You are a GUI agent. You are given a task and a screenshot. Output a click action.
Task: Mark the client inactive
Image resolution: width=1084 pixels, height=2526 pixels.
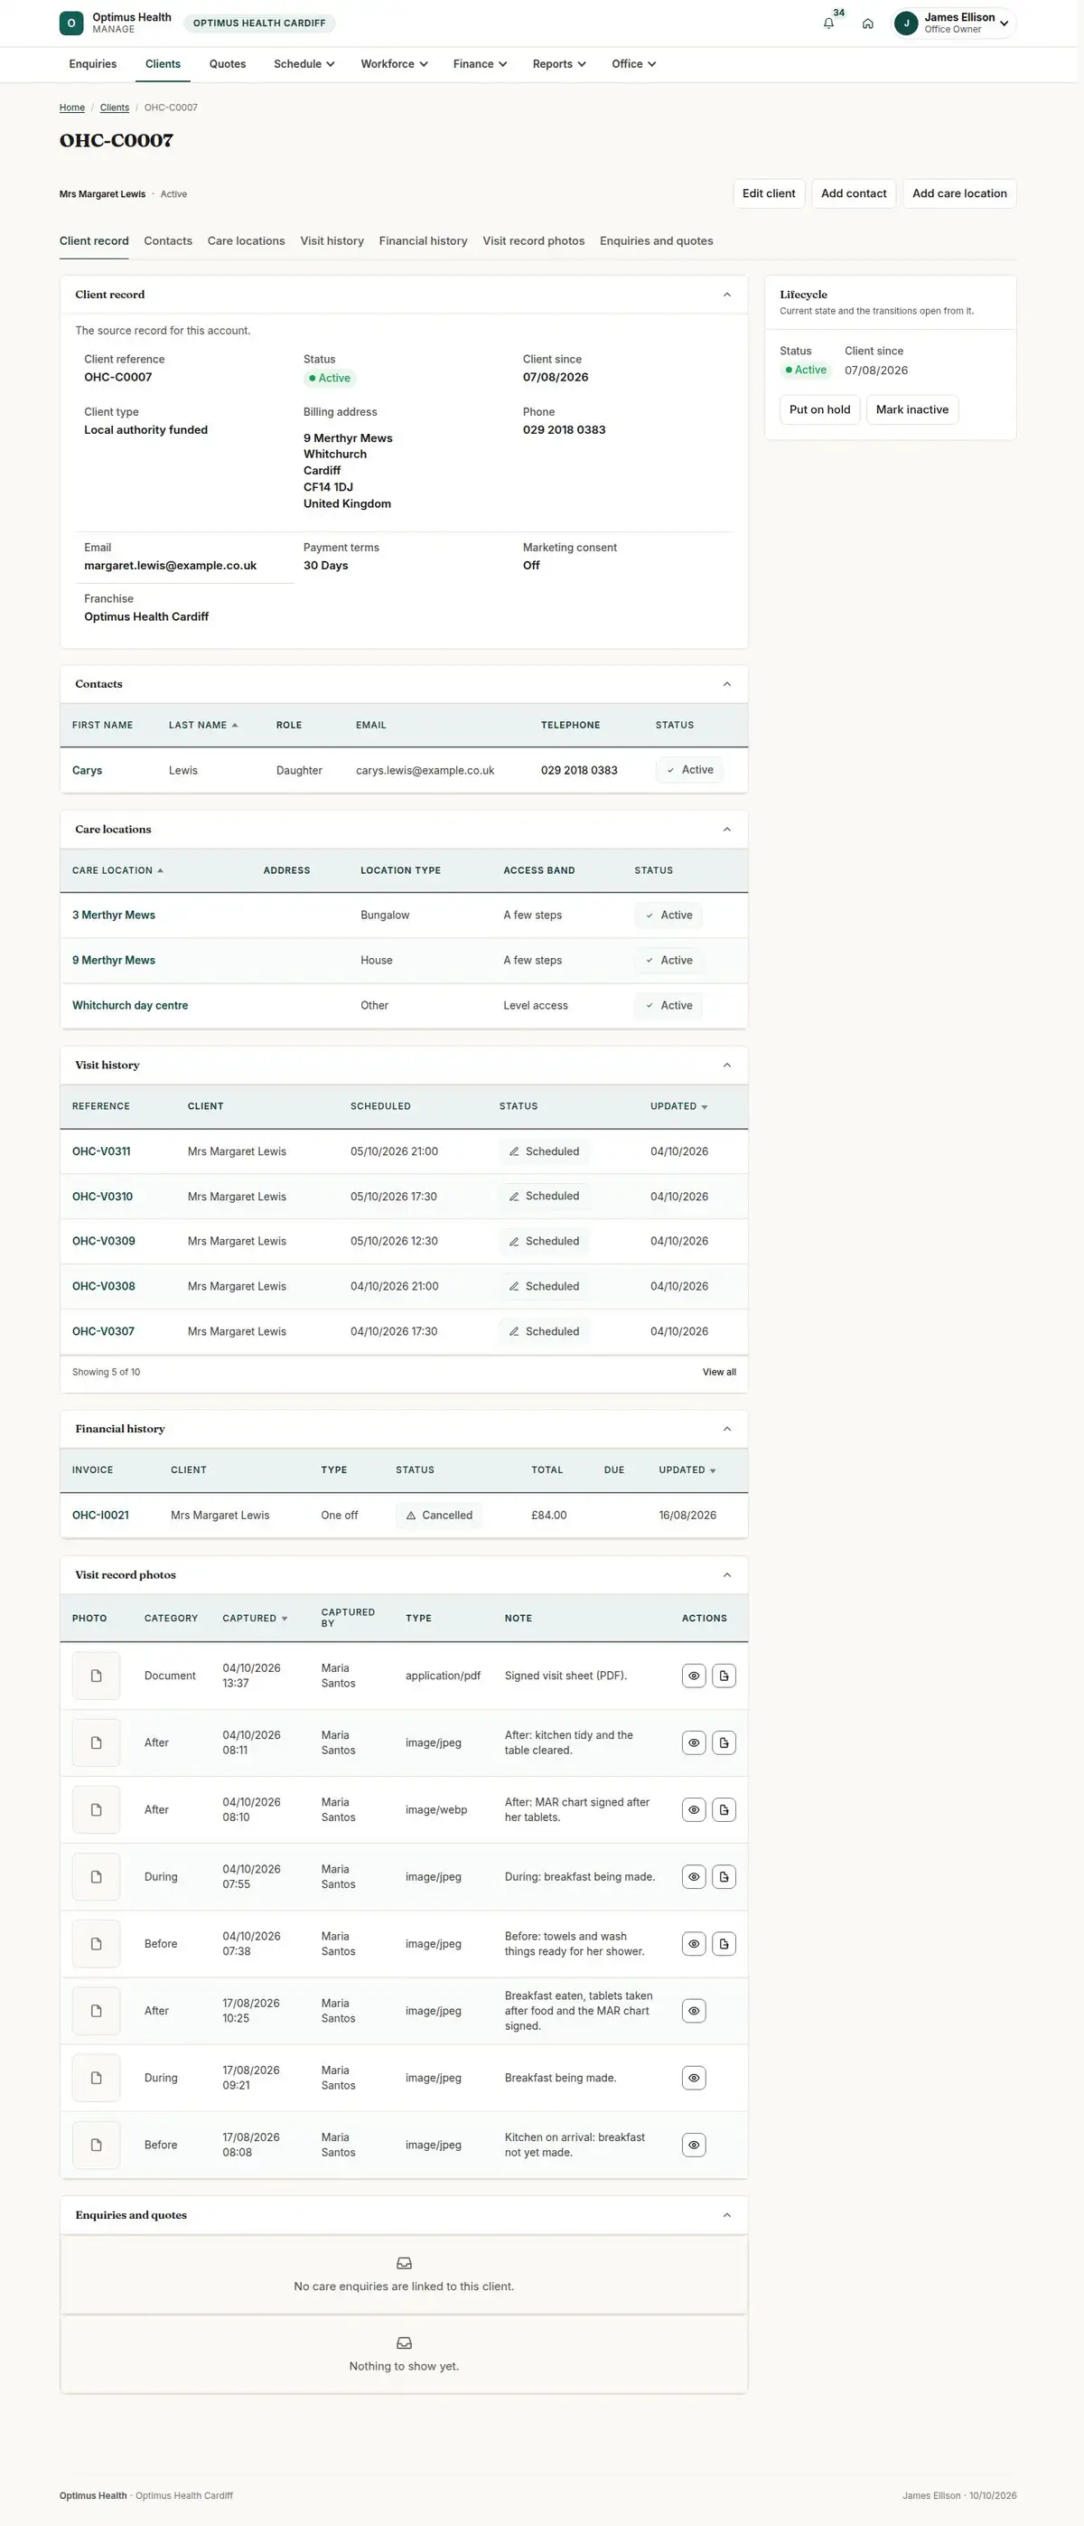912,410
